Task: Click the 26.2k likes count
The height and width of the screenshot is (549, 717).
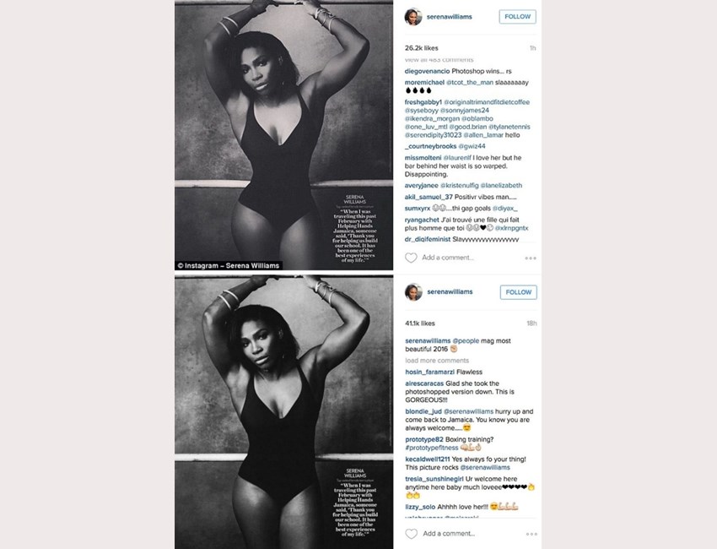Action: (x=421, y=48)
